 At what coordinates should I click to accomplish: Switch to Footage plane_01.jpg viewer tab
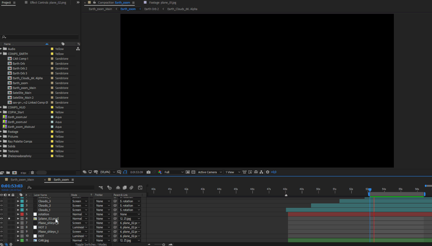click(x=163, y=2)
